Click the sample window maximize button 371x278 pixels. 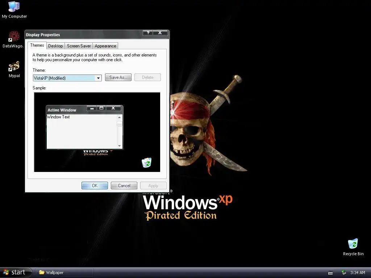coord(101,108)
